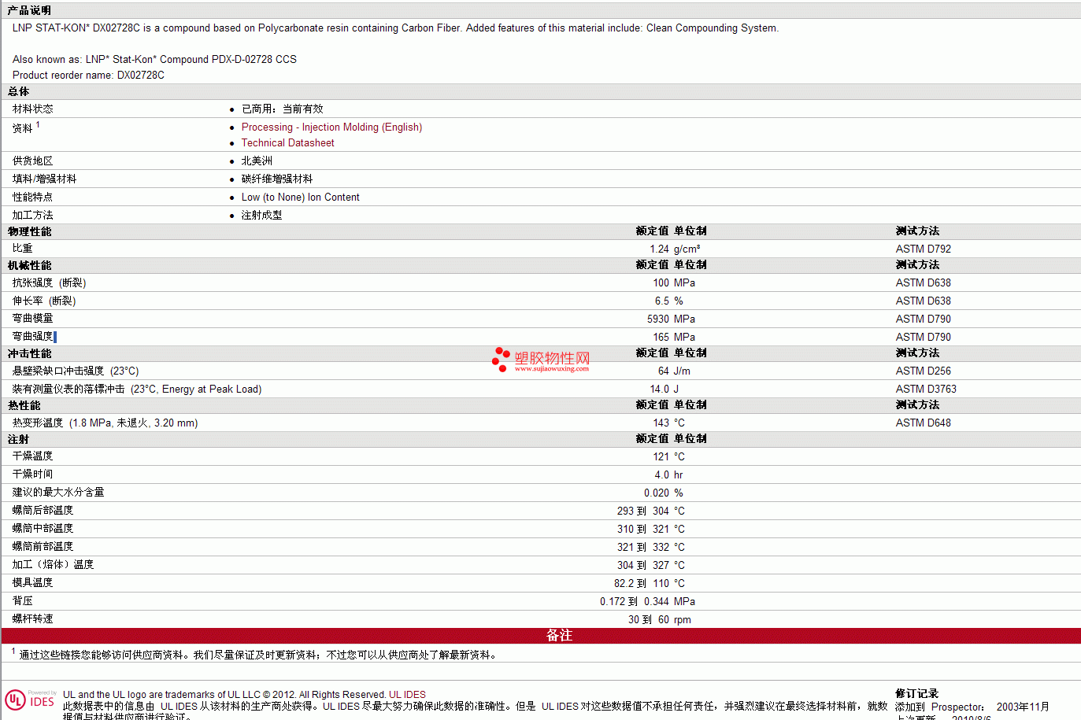This screenshot has width=1081, height=720.
Task: Select the 加工（熔体）温度 label
Action: [54, 565]
